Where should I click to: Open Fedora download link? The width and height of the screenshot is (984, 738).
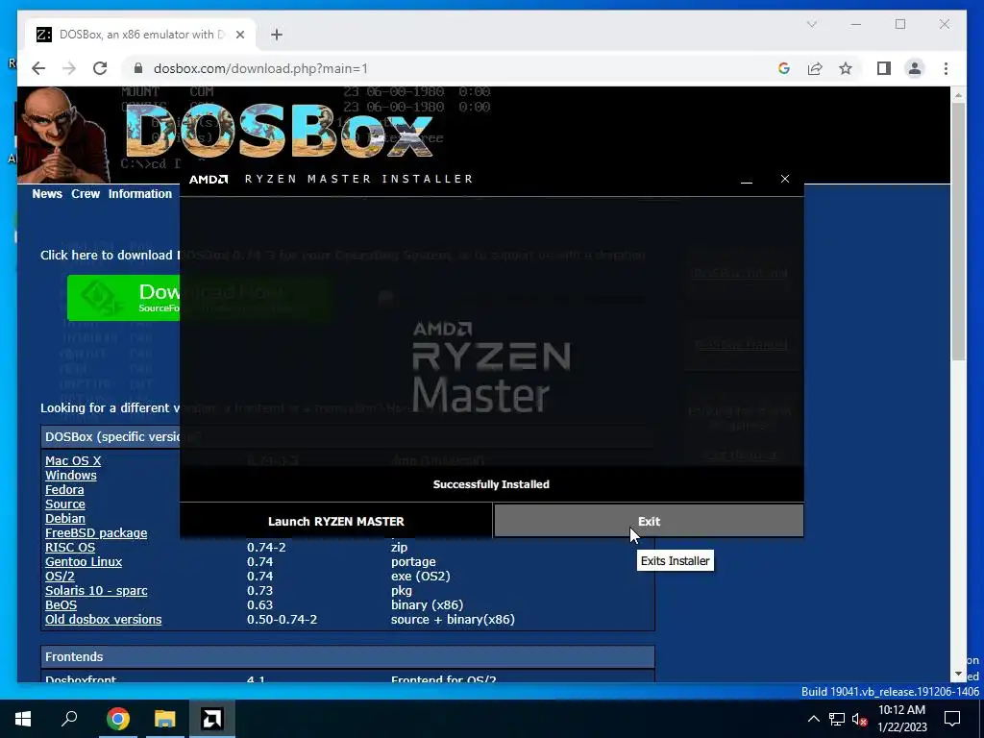point(64,489)
